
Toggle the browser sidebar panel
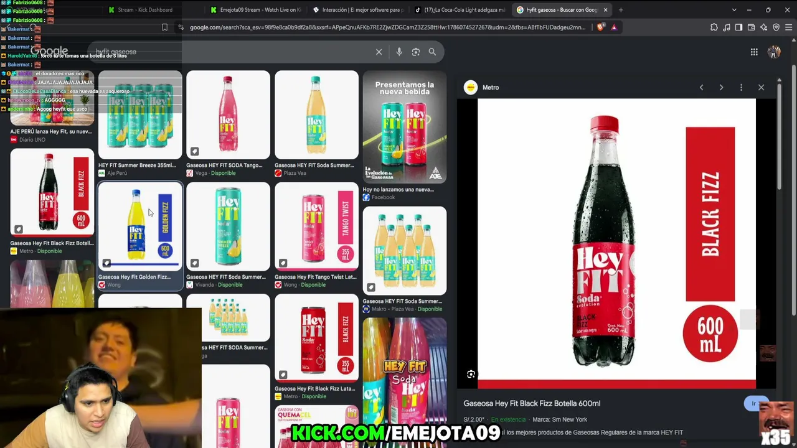click(738, 27)
